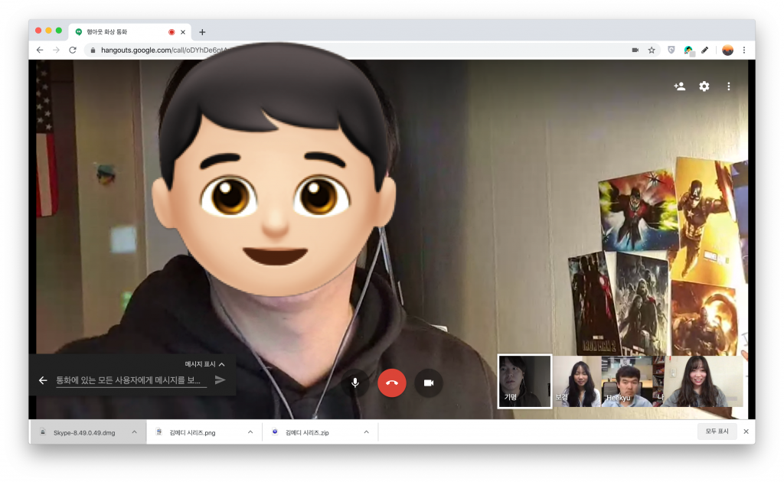Expand 메시지 표시 messages
784x482 pixels.
(204, 364)
